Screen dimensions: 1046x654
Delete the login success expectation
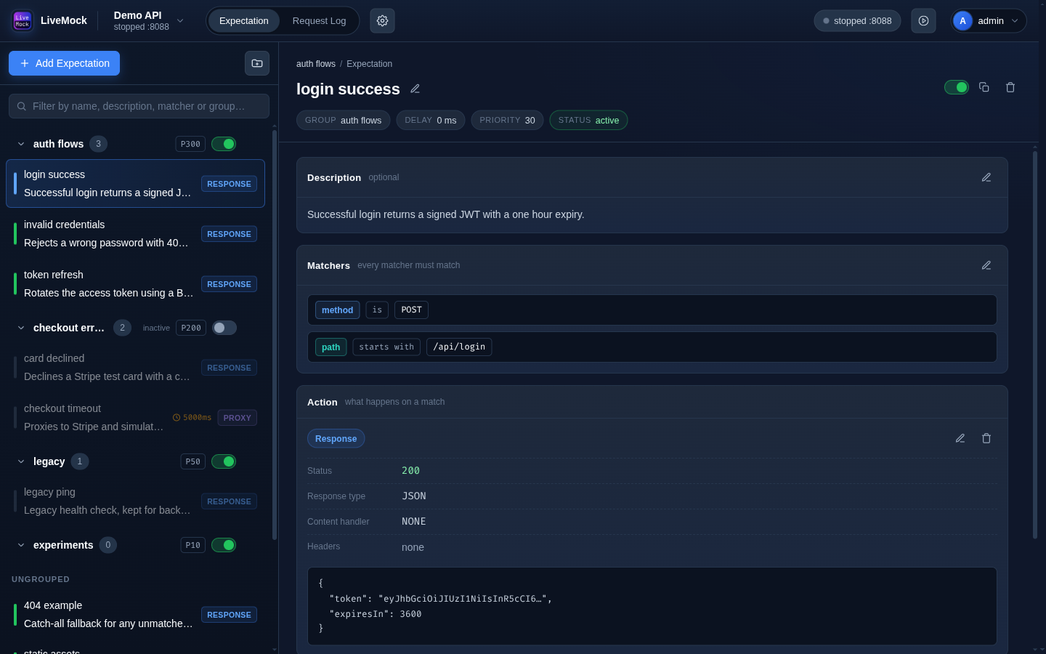point(1010,87)
